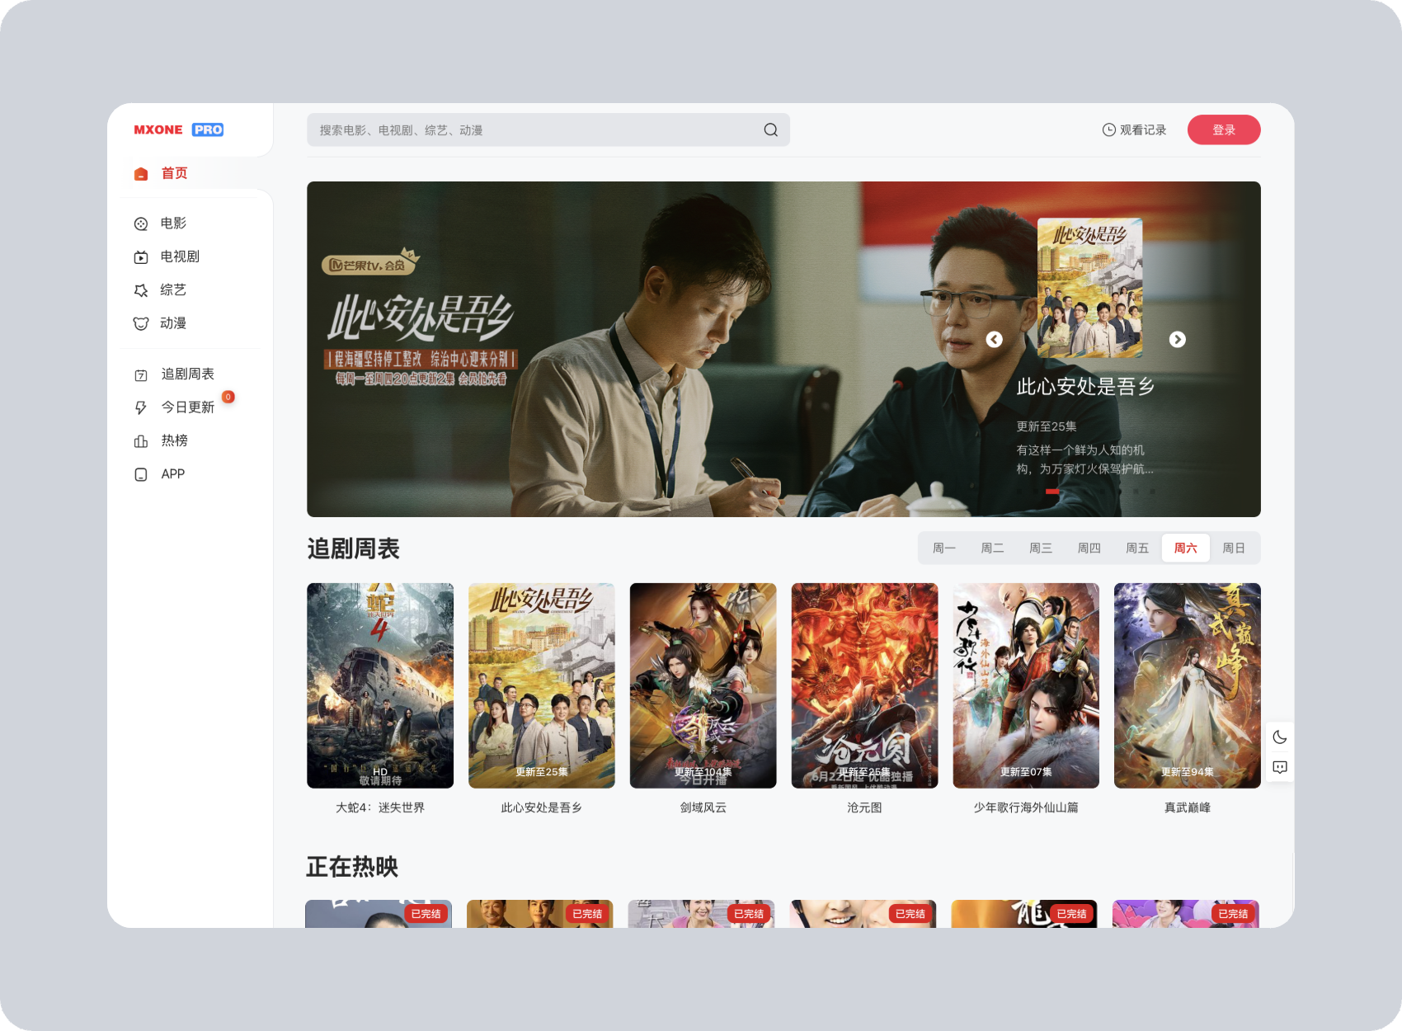Open the 沧元图 poster thumbnail
Image resolution: width=1402 pixels, height=1031 pixels.
pos(865,685)
